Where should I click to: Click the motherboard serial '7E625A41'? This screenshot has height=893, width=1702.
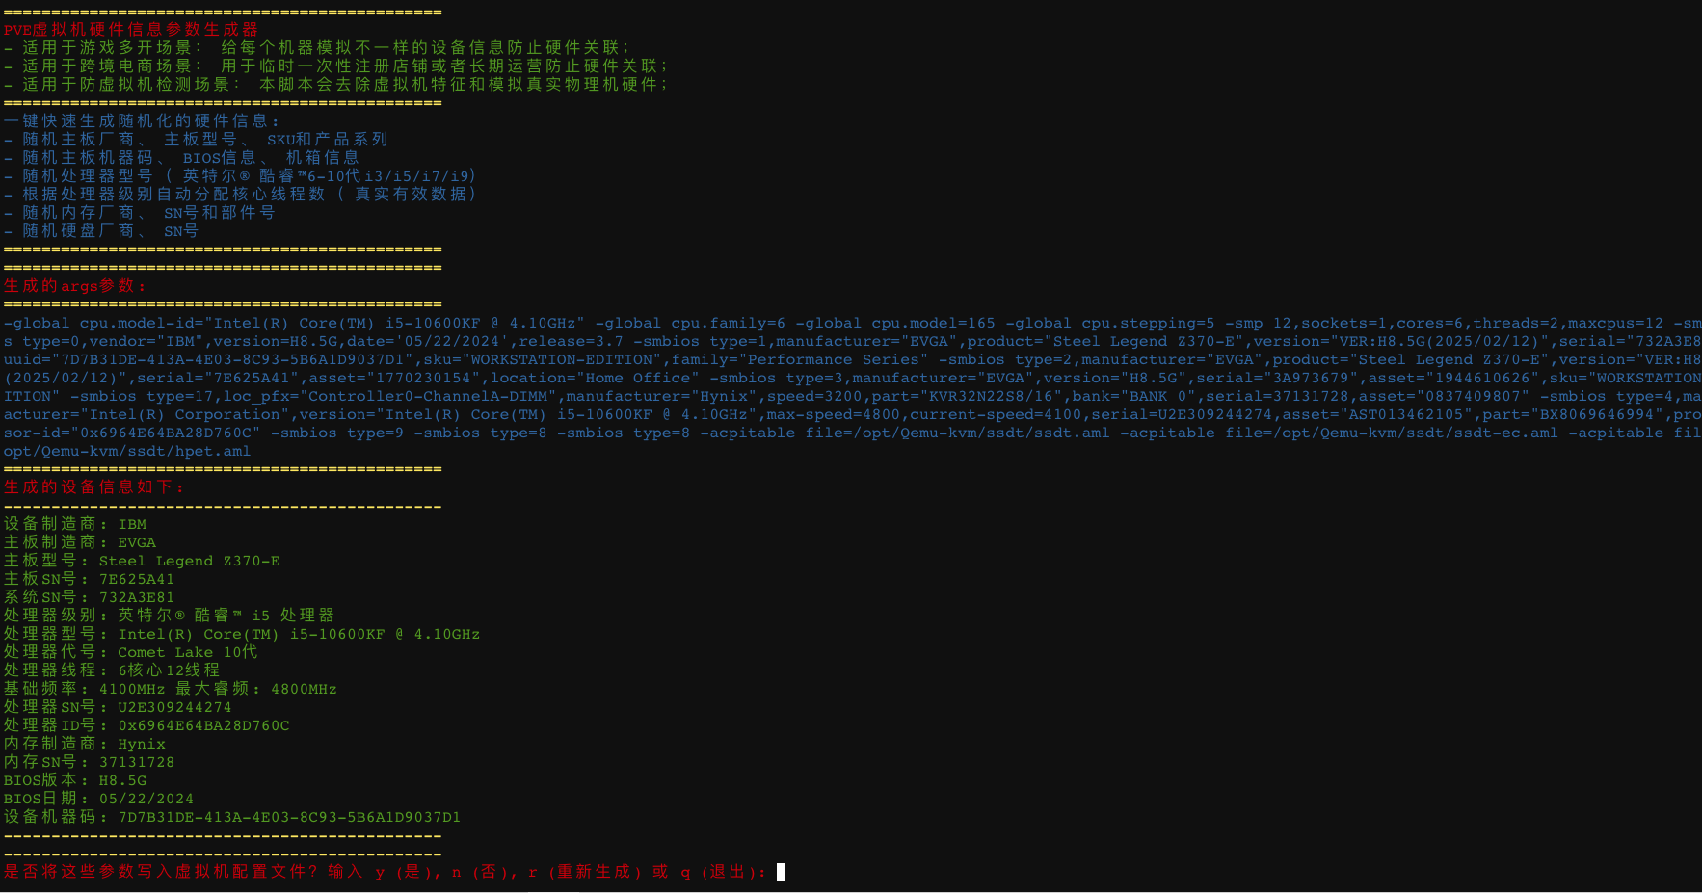tap(137, 579)
